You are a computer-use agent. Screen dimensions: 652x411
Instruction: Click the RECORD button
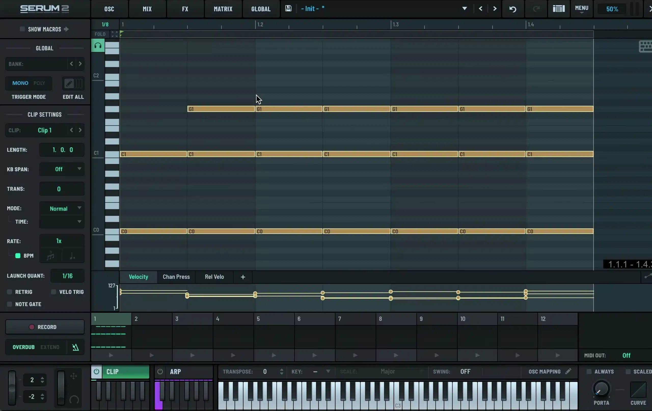[45, 327]
